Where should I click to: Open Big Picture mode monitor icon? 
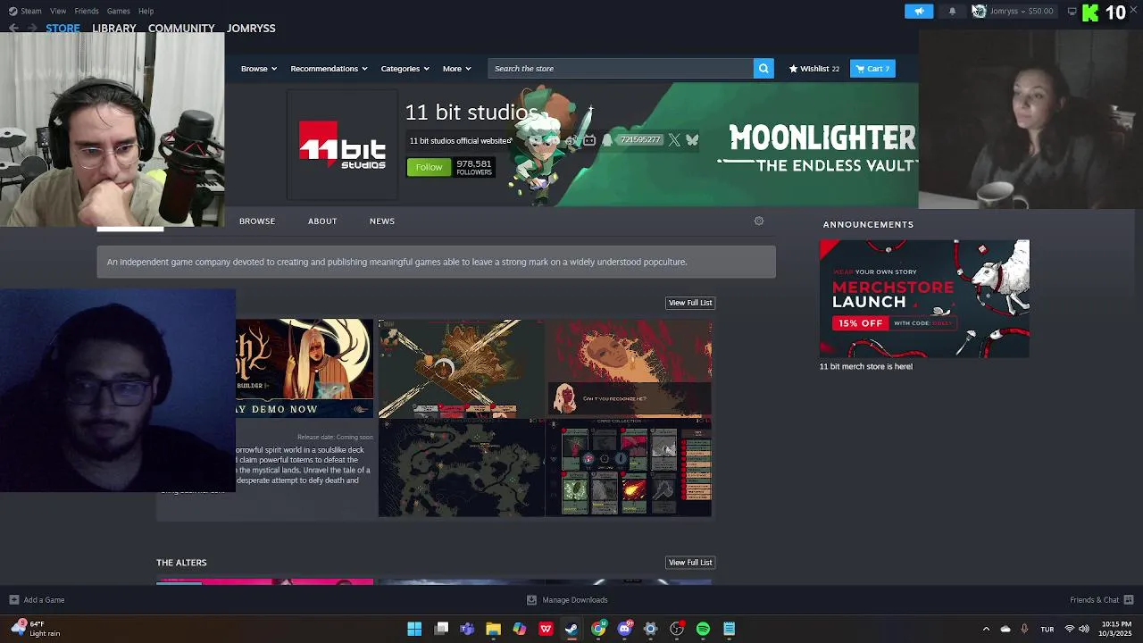tap(1072, 11)
